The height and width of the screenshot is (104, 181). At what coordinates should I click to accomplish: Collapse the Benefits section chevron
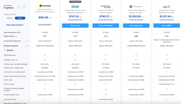5,50
